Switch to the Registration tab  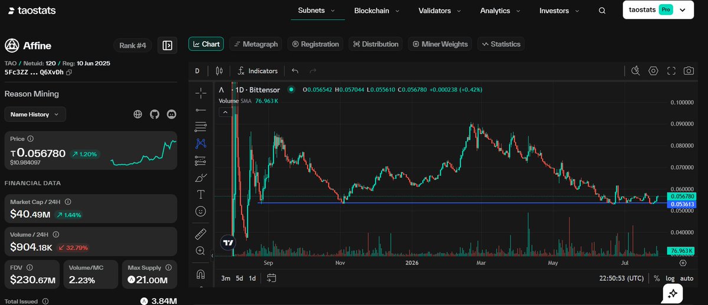pos(315,44)
